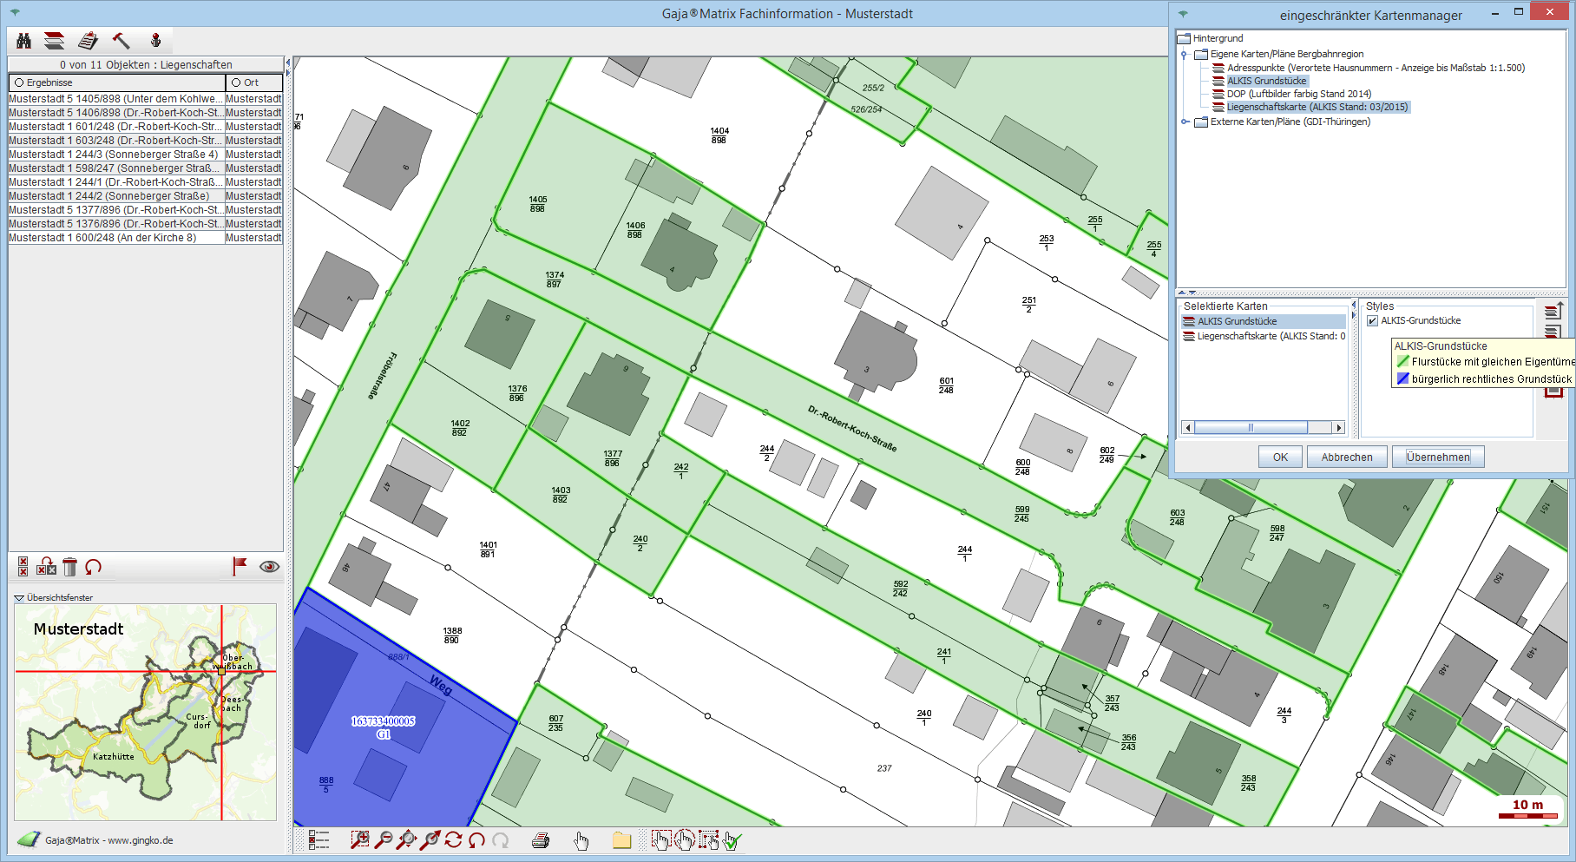
Task: Toggle the eye visibility icon
Action: [269, 567]
